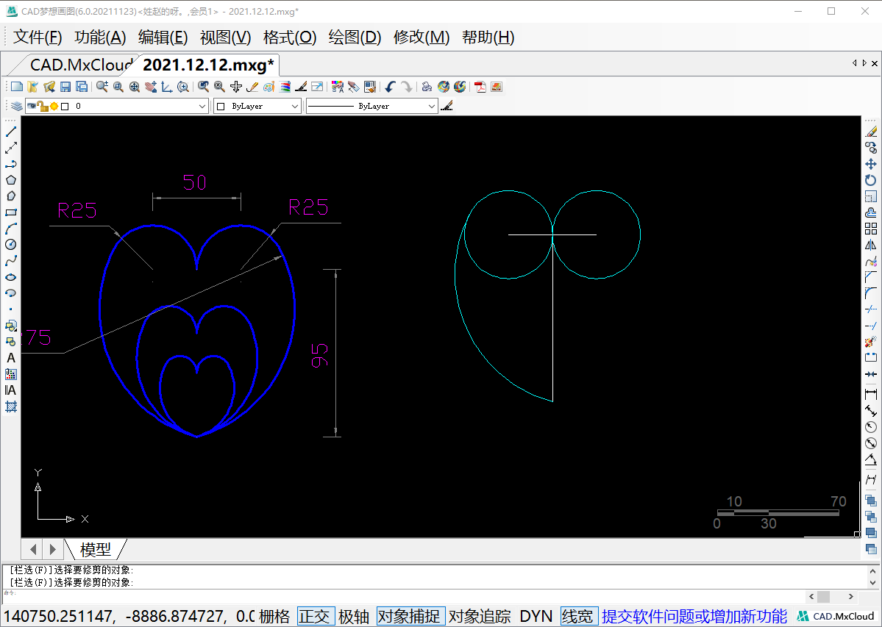Toggle layer 0 visibility eye icon
Image resolution: width=882 pixels, height=627 pixels.
[x=32, y=106]
